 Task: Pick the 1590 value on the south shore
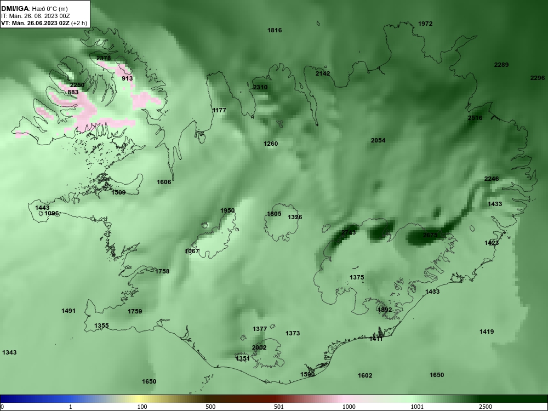307,375
